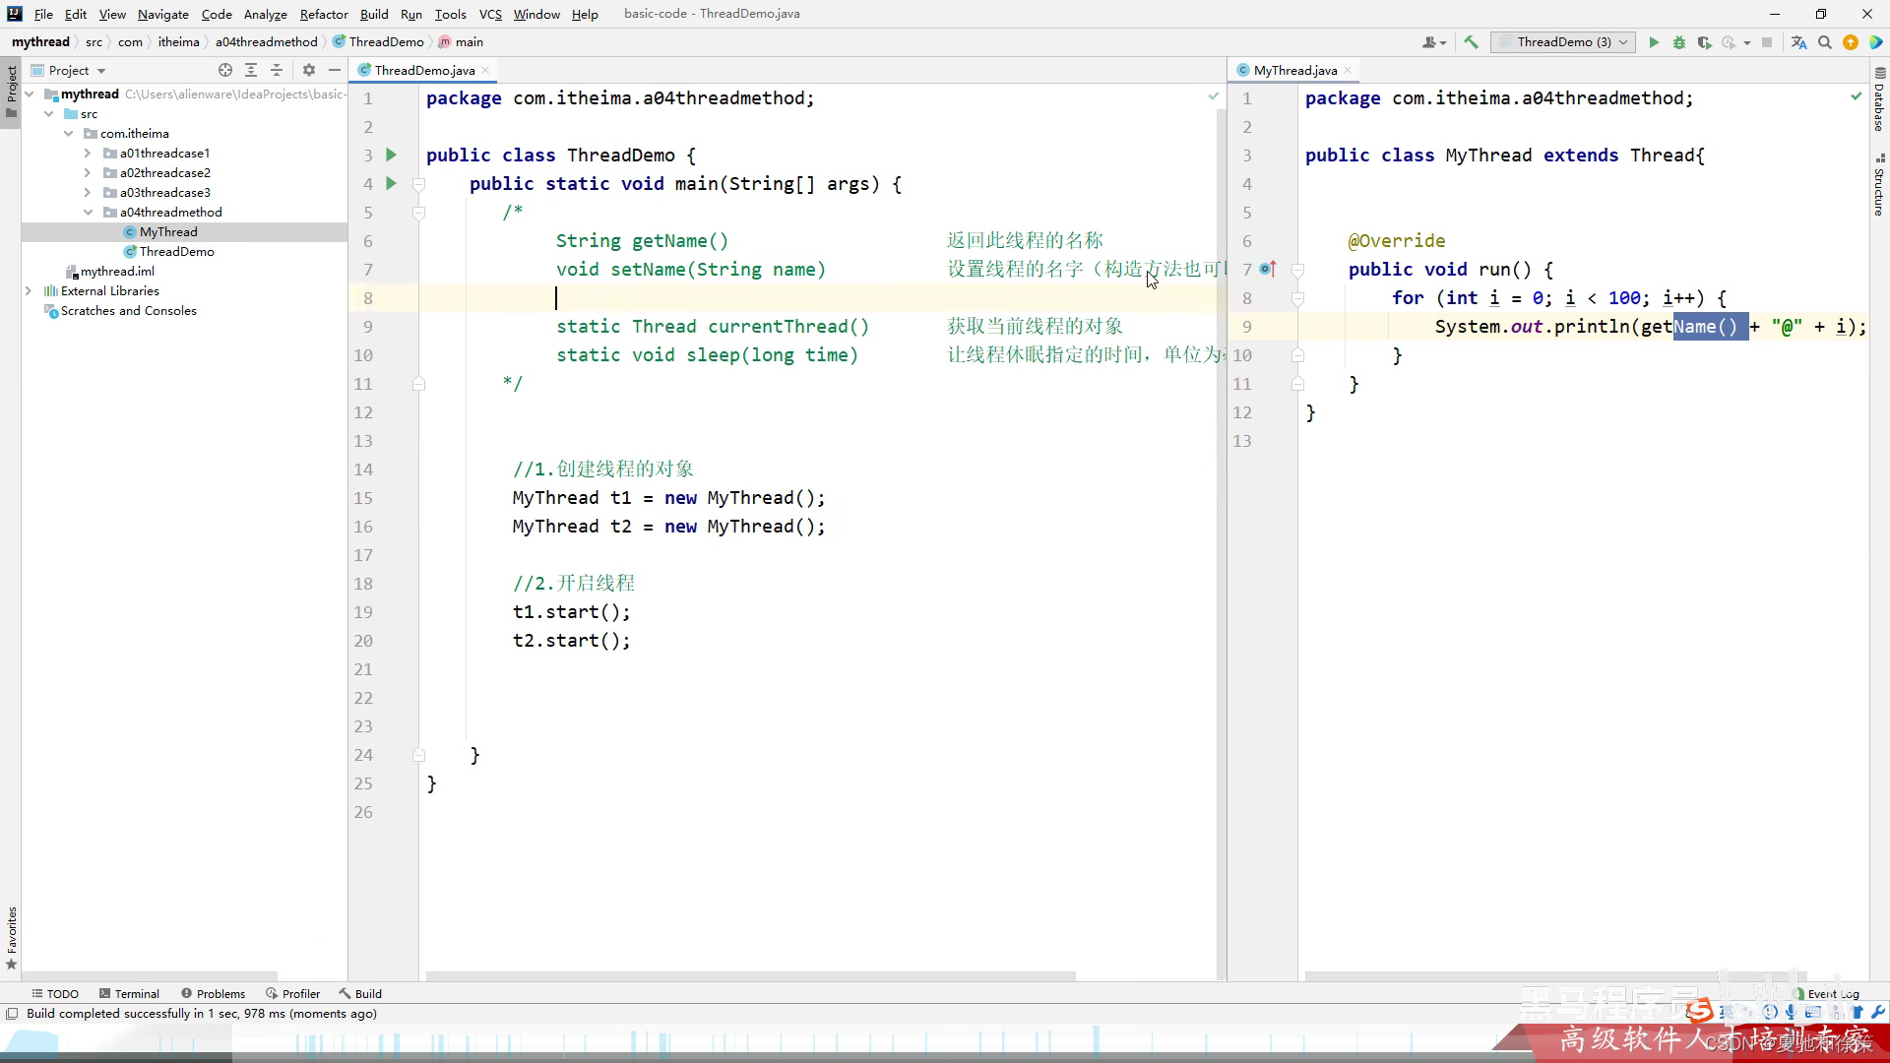Switch to the MyThread.java editor tab

[1294, 70]
